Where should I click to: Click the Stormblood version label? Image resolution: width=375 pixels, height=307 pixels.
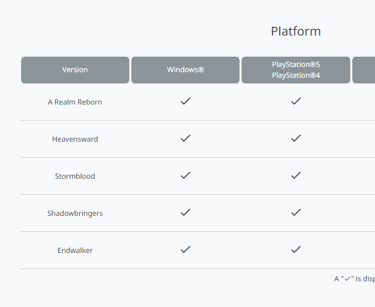(x=75, y=176)
